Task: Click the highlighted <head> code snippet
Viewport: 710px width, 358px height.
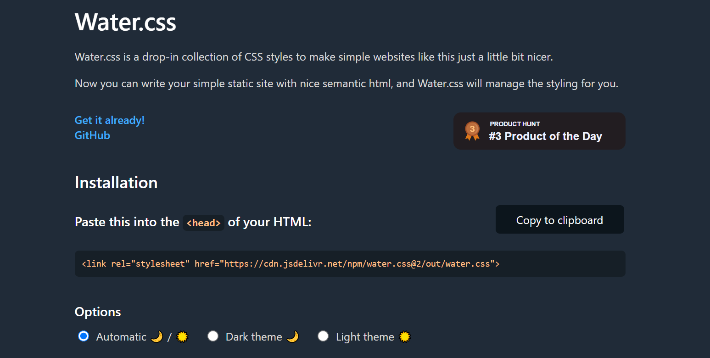Action: coord(203,222)
